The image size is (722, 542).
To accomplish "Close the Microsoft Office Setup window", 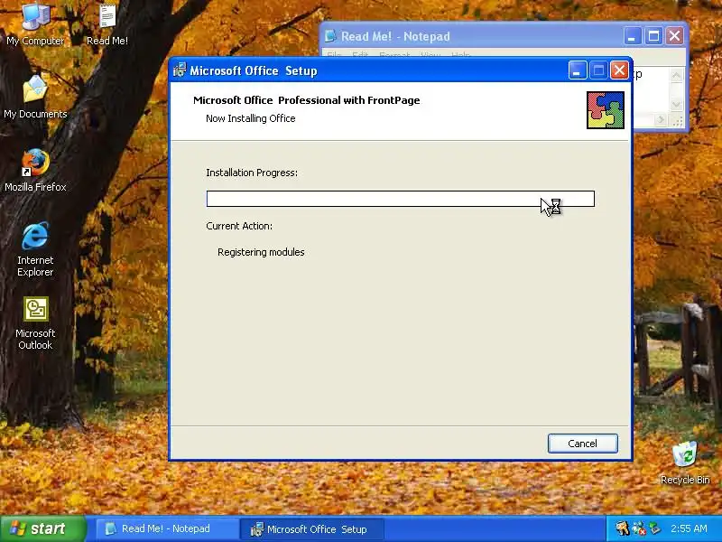I will (x=619, y=70).
